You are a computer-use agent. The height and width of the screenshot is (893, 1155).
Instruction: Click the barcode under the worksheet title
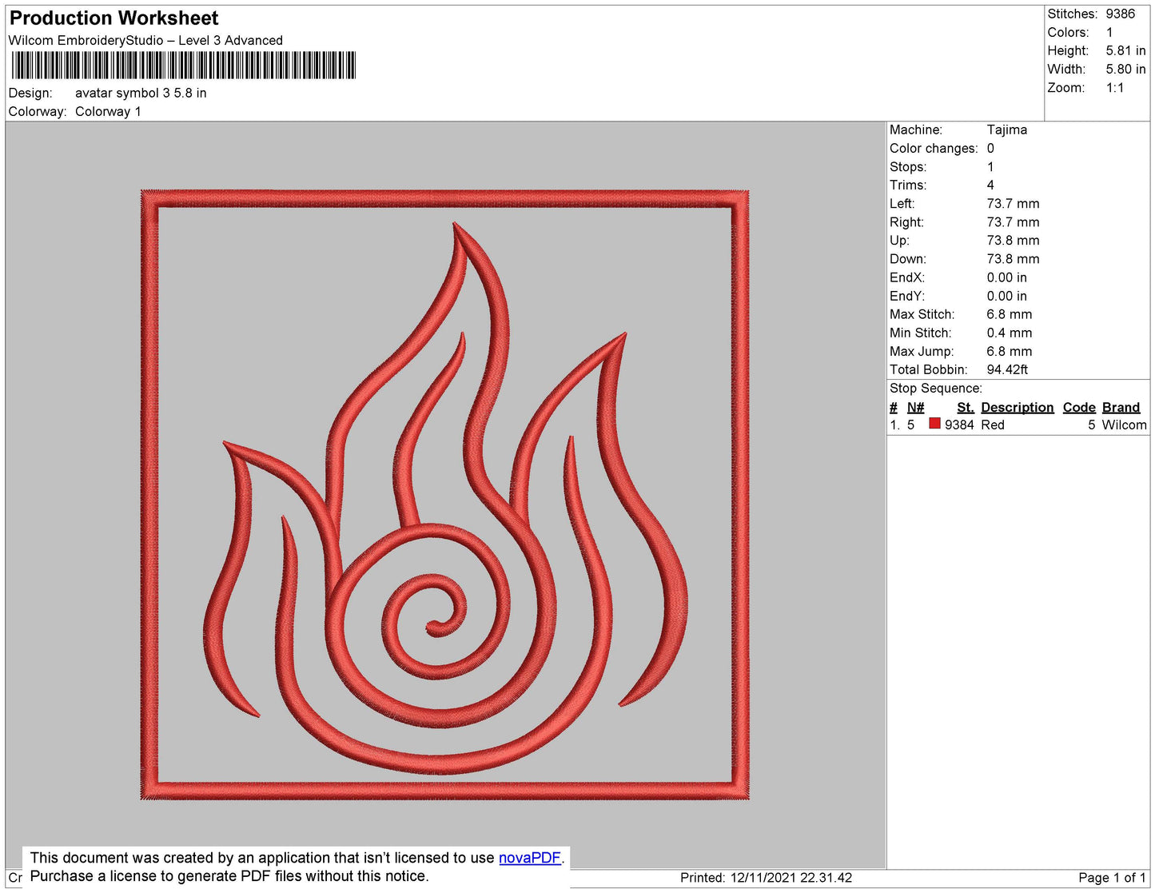[x=183, y=65]
